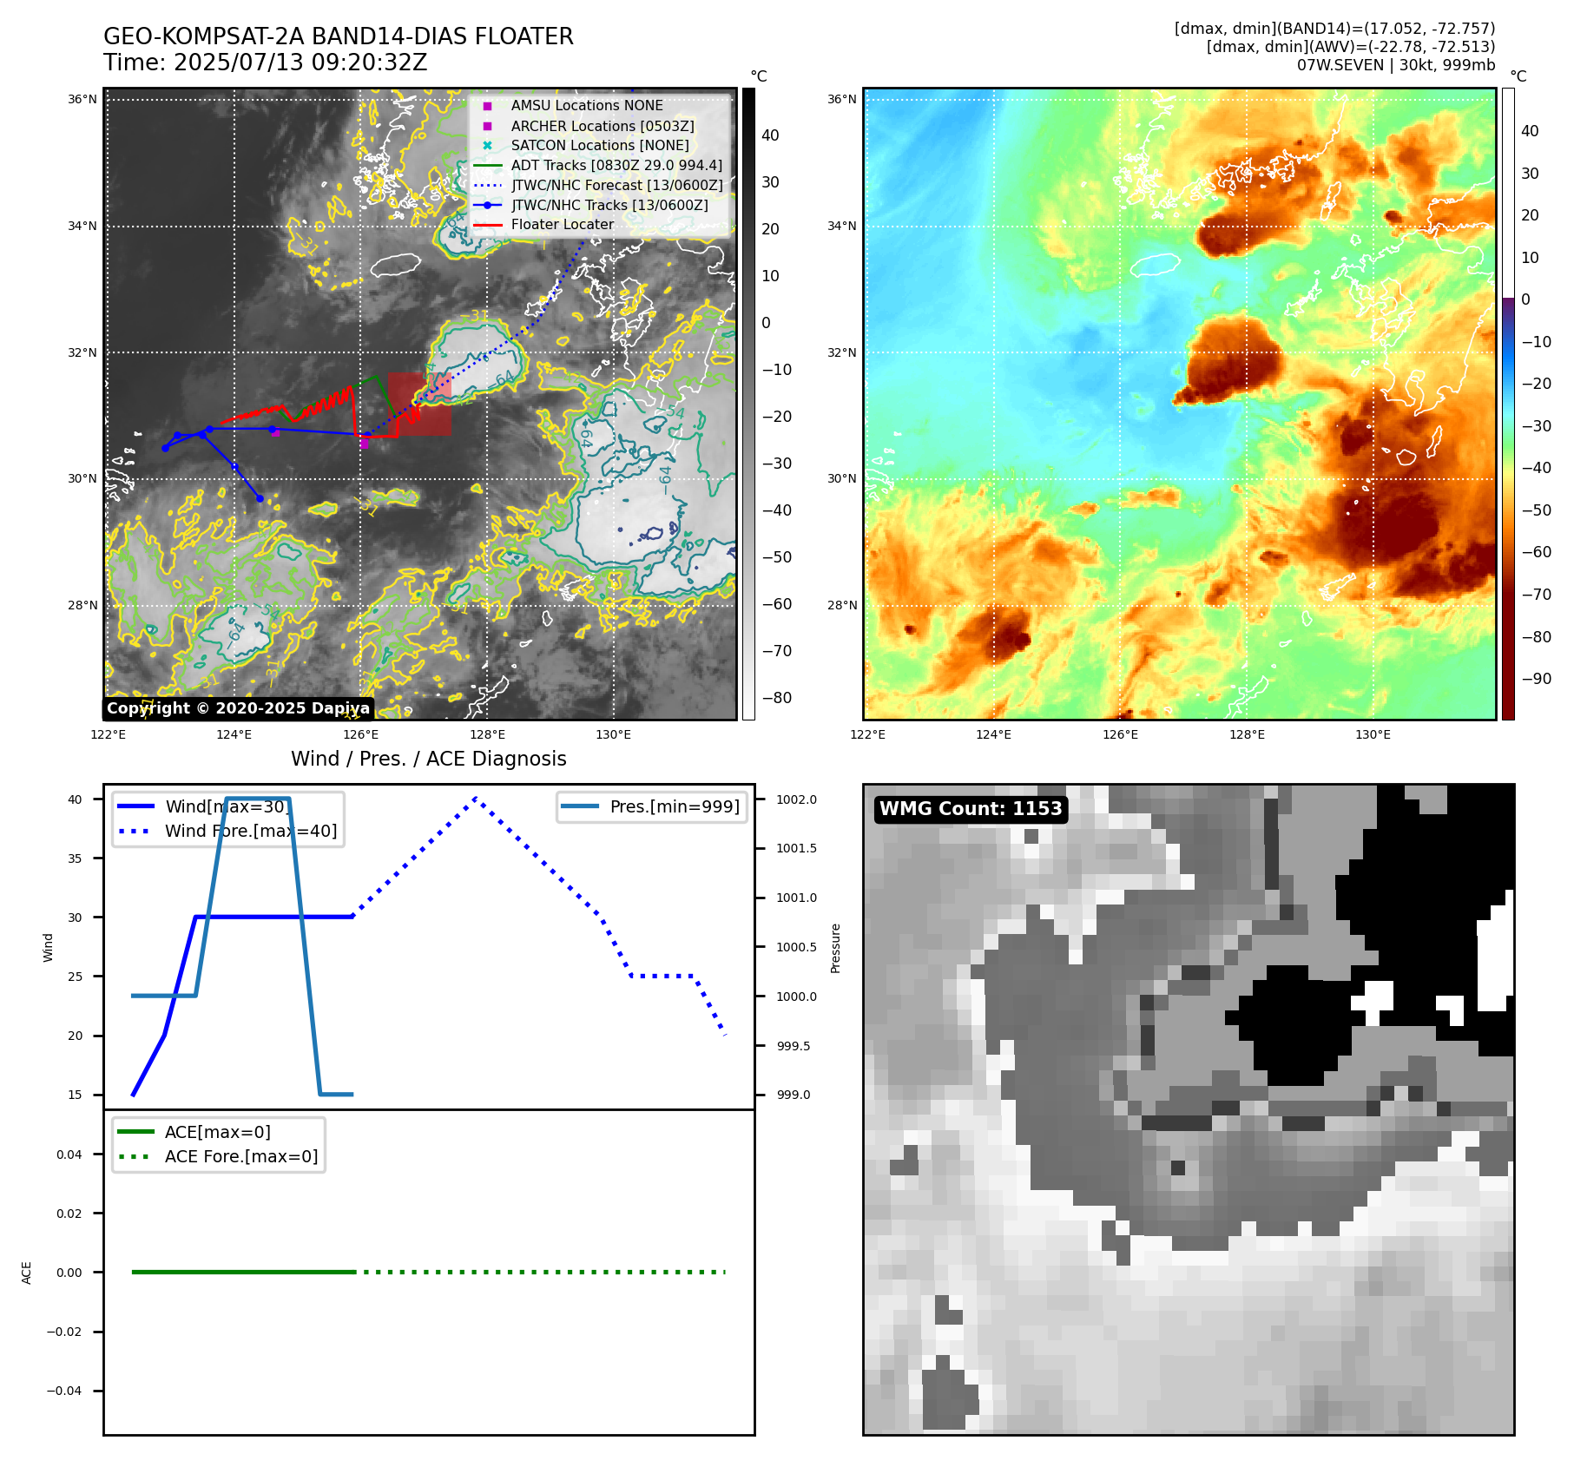1574x1467 pixels.
Task: Click the peak of the dotted wind forecast line
Action: 476,799
